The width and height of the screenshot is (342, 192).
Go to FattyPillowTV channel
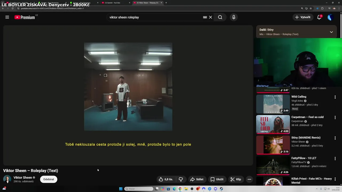click(x=299, y=162)
